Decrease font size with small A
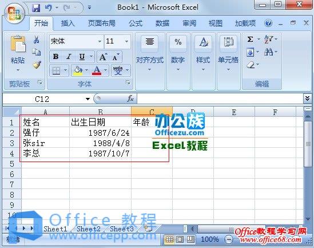Viewport: 314px width, 248px height. pos(116,57)
